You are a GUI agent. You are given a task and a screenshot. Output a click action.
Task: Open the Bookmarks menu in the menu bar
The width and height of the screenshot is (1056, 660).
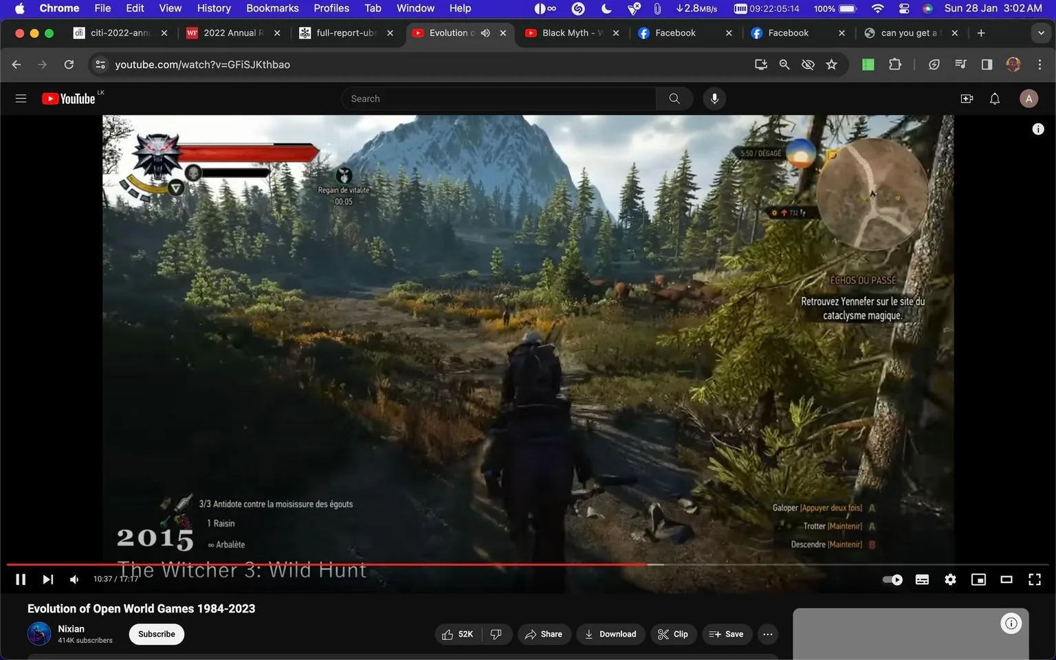(272, 8)
